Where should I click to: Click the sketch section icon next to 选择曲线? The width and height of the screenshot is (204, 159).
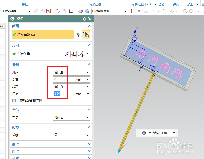point(78,35)
